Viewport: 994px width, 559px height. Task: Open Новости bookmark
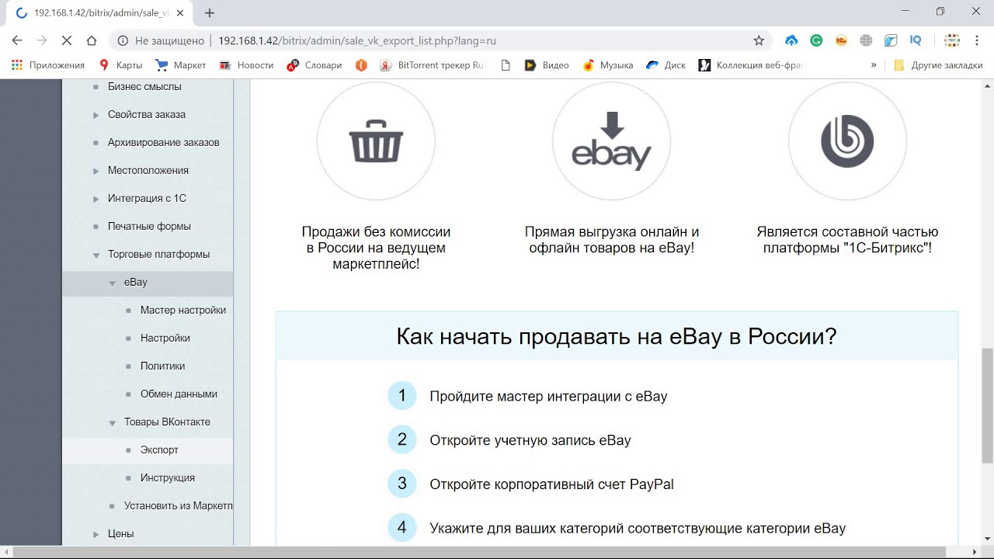point(247,65)
